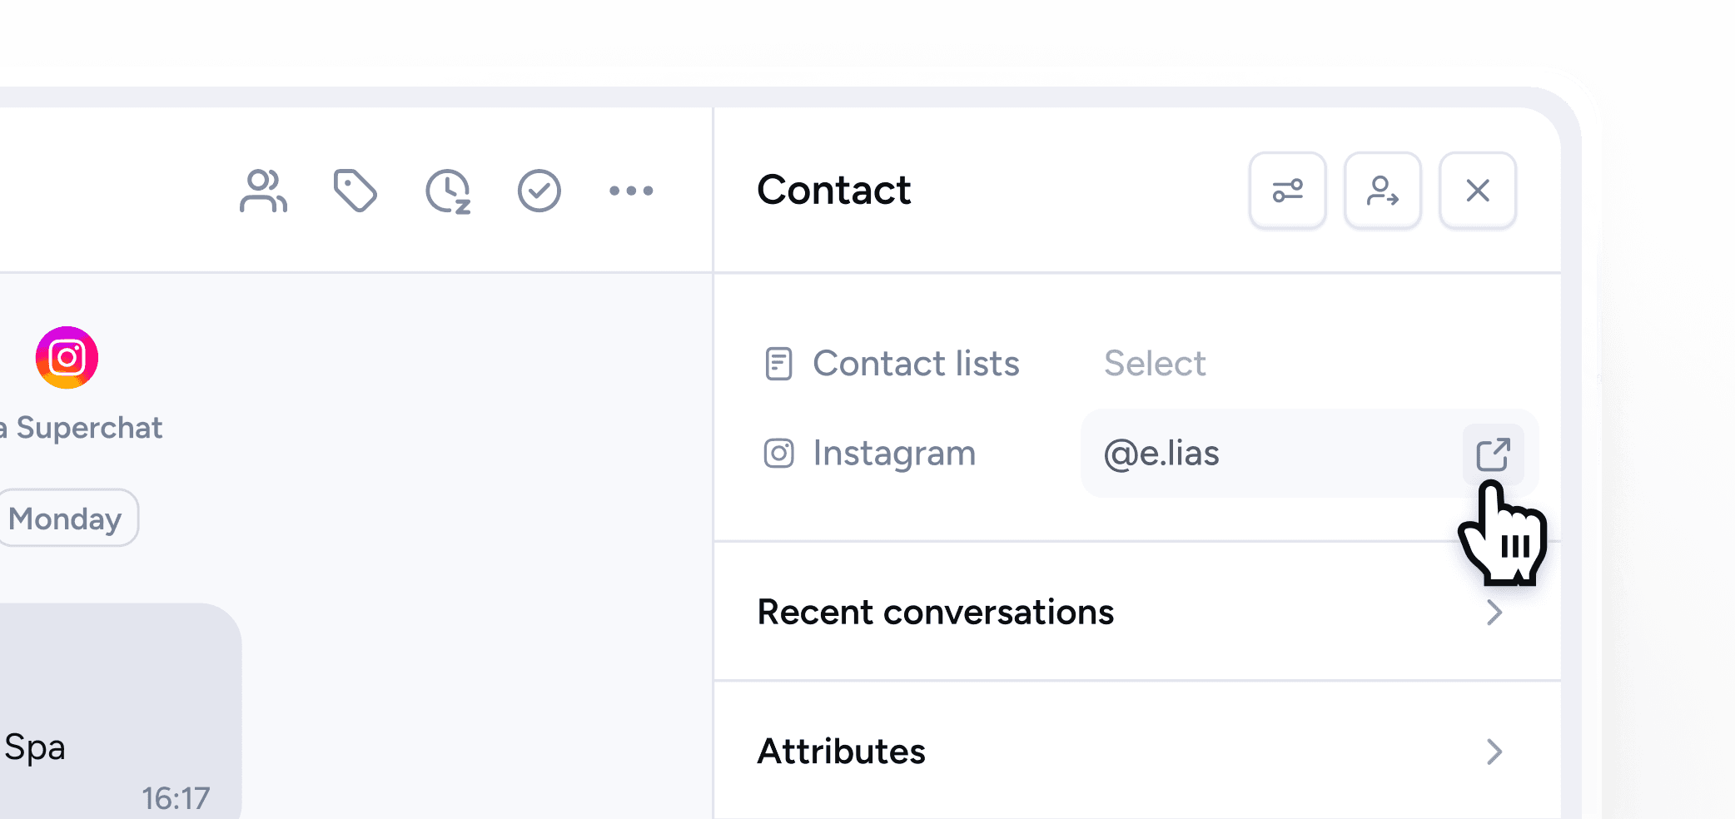Open Instagram profile via external link icon
Screen dimensions: 1735x819
[1493, 454]
